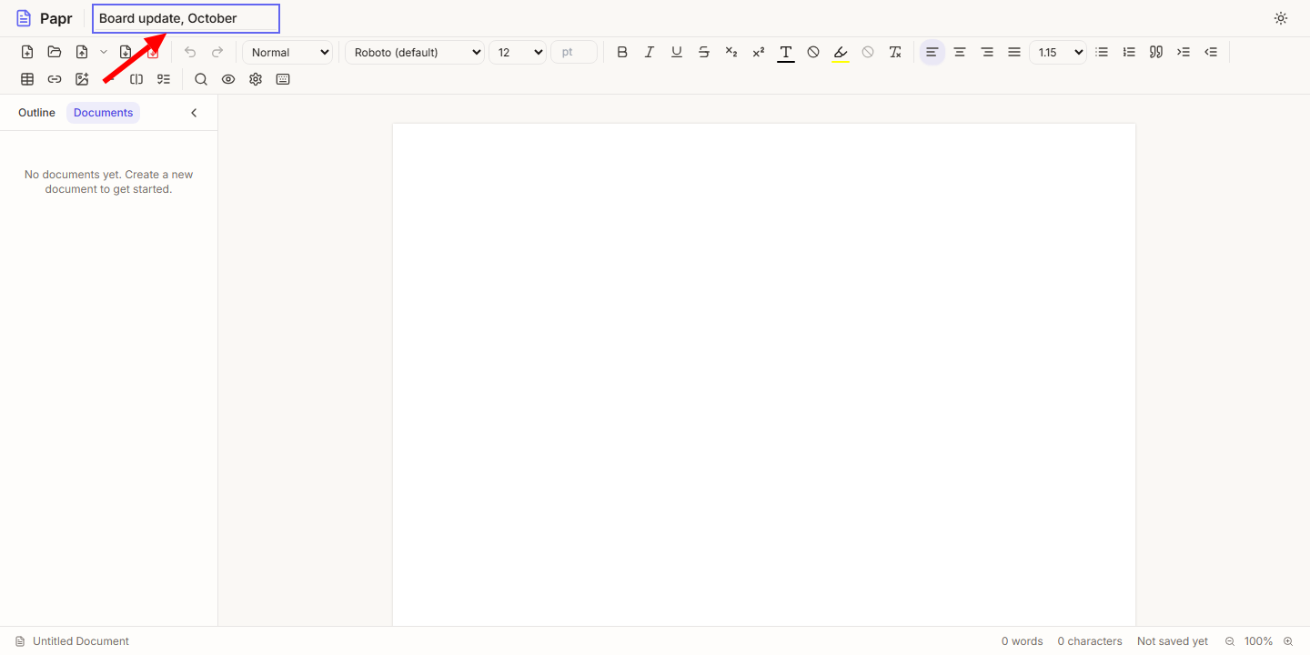Viewport: 1310px width, 655px height.
Task: Toggle italic formatting
Action: tap(650, 52)
